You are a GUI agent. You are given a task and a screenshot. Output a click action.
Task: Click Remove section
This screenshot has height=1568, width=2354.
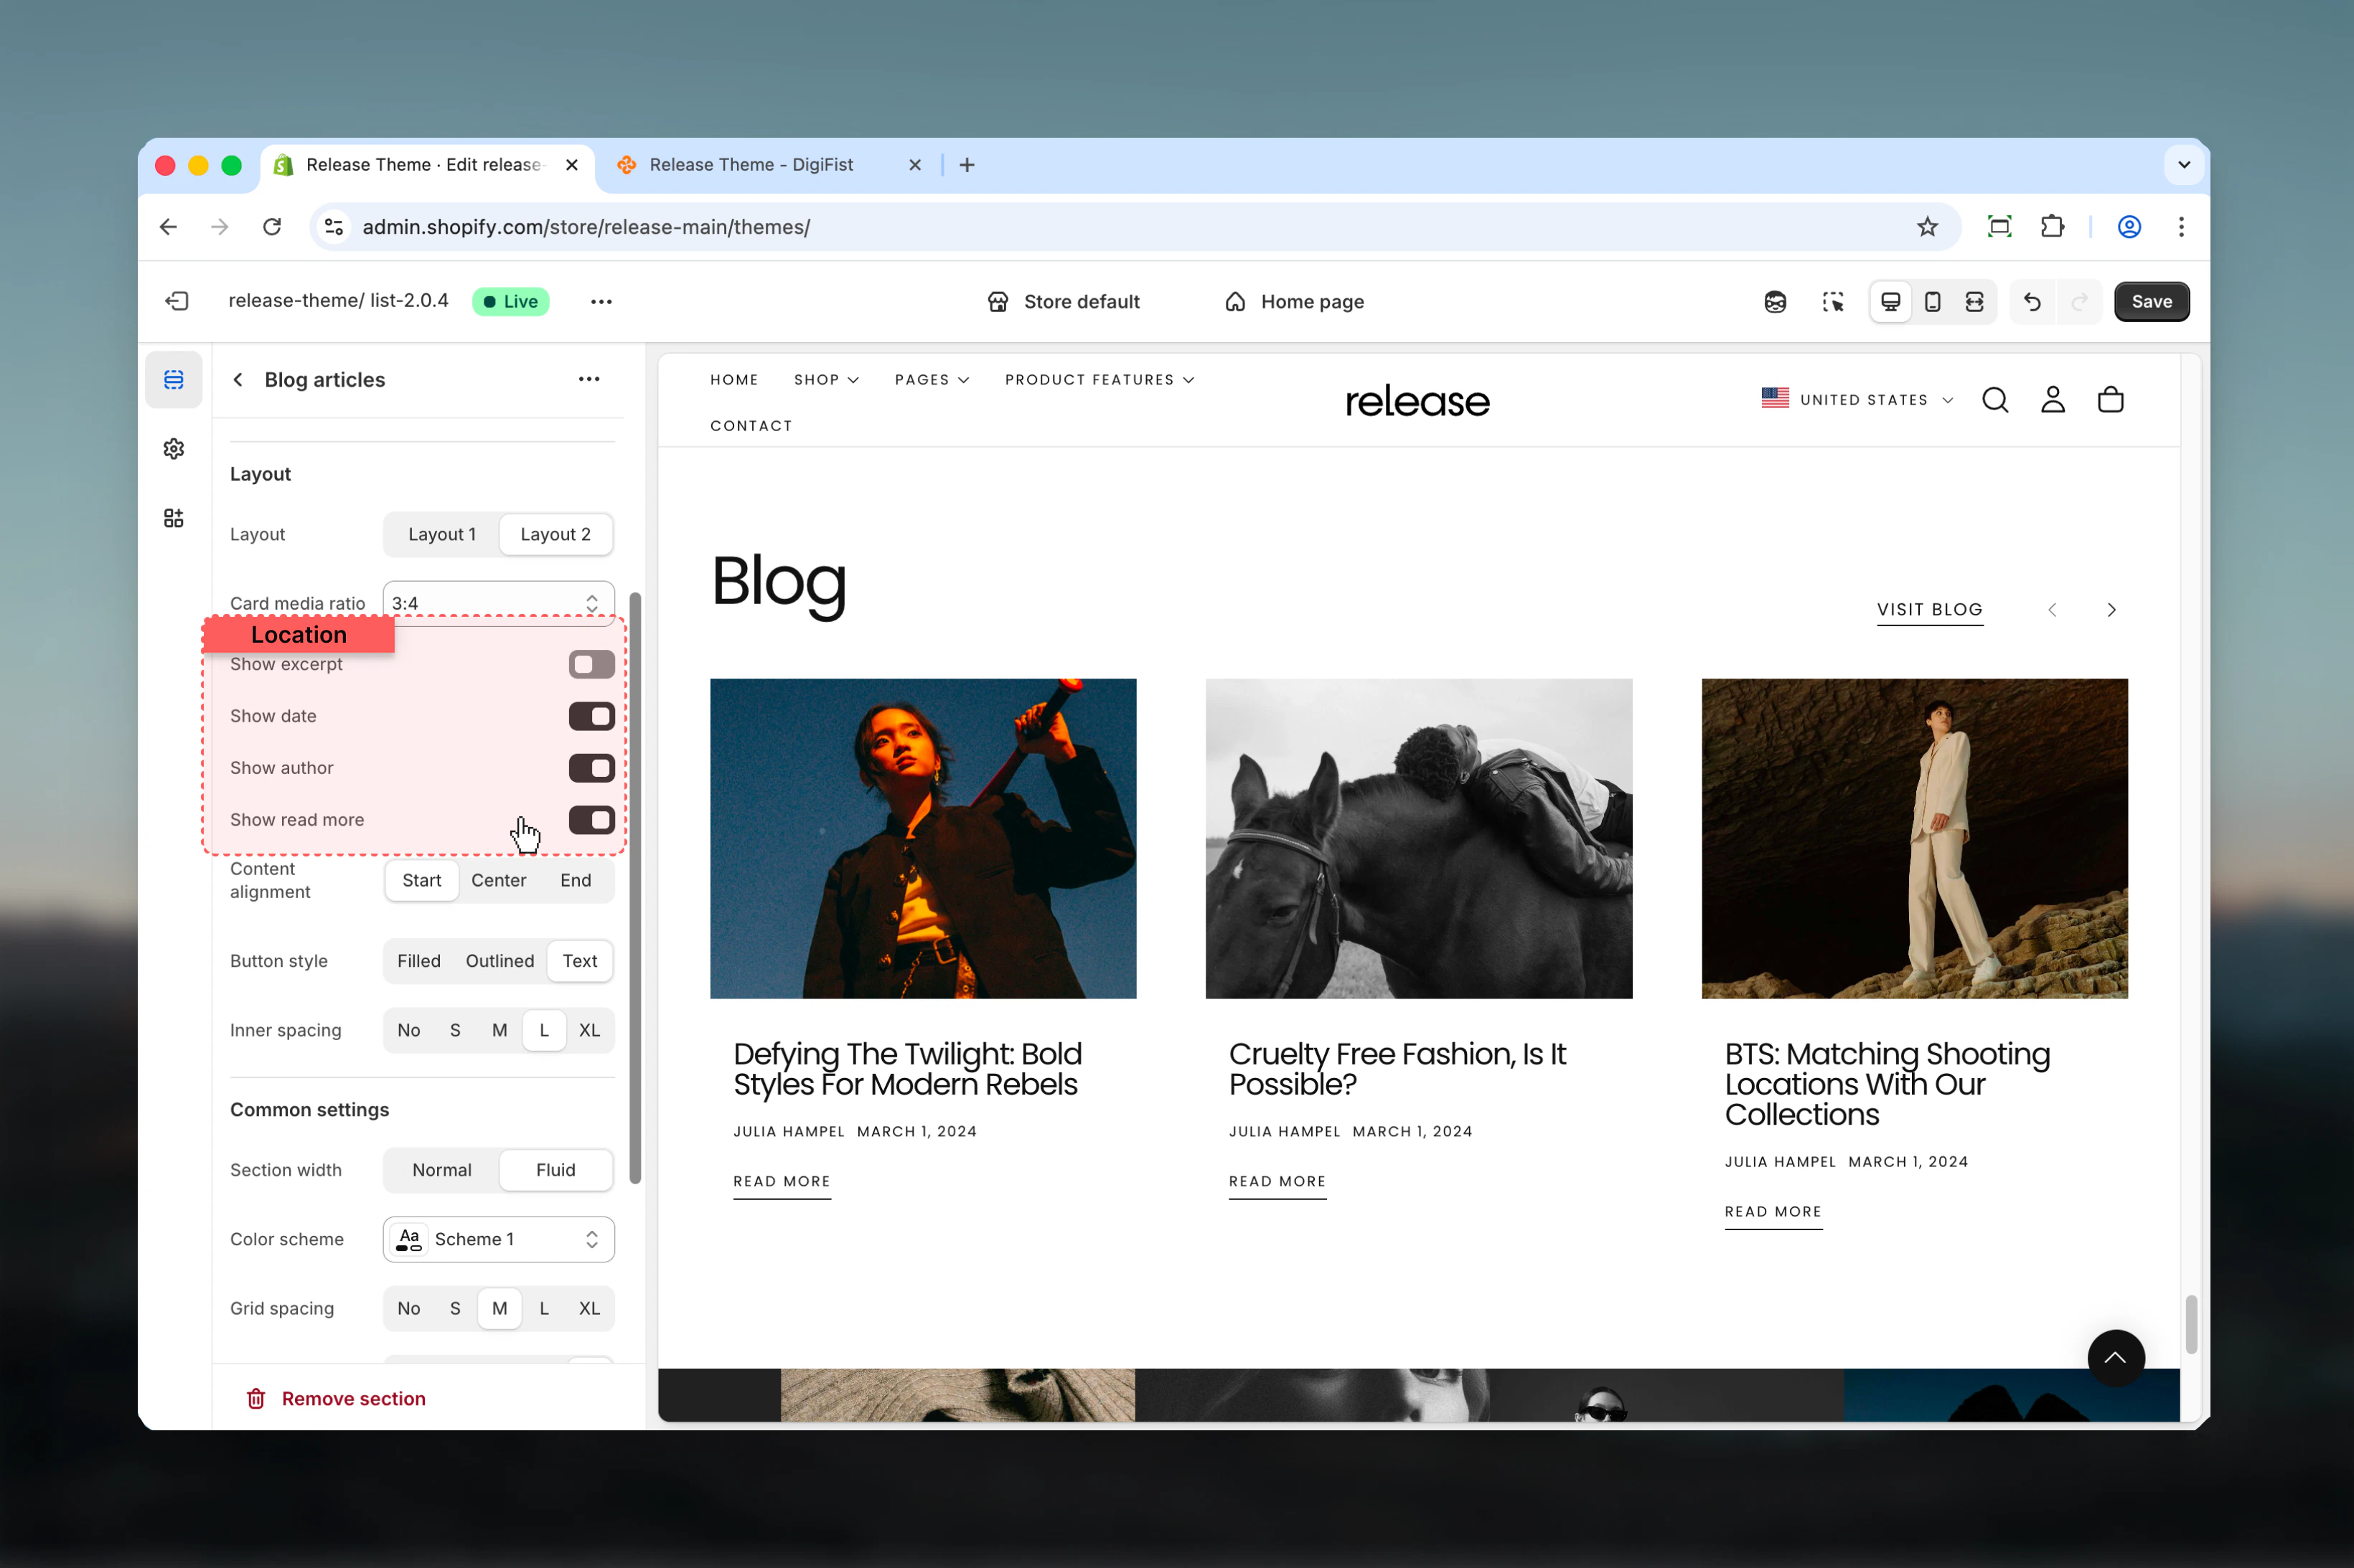[336, 1398]
